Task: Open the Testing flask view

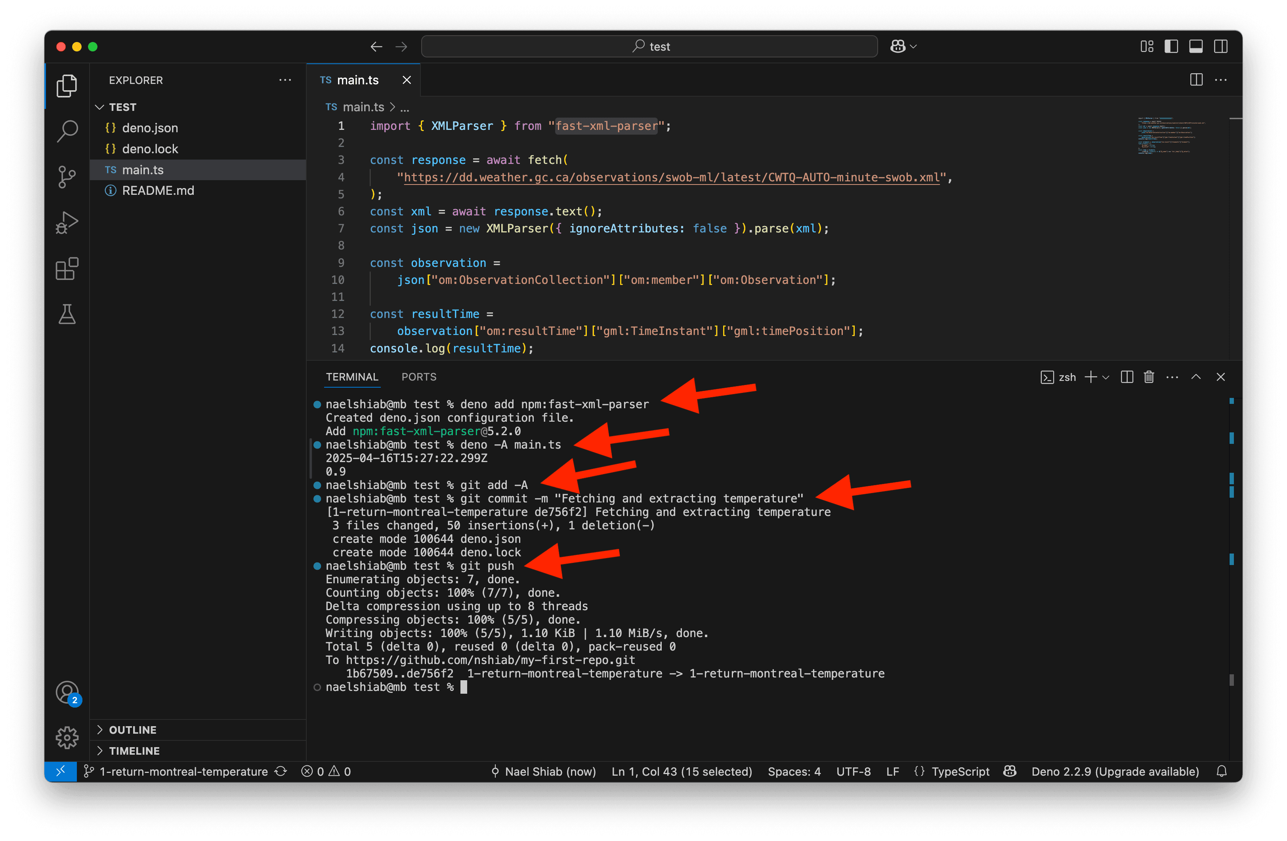Action: coord(67,314)
